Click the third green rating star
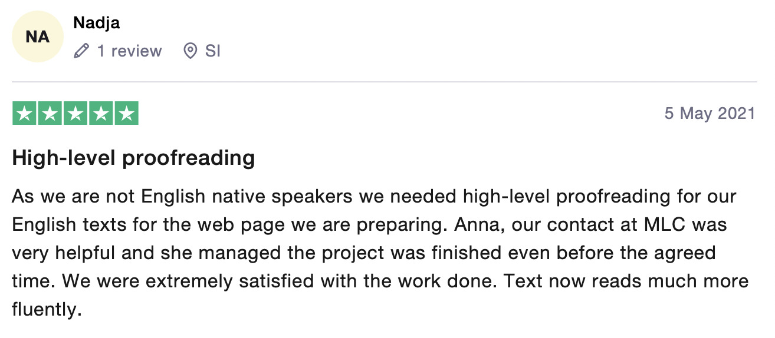Viewport: 775px width, 338px height. (75, 114)
